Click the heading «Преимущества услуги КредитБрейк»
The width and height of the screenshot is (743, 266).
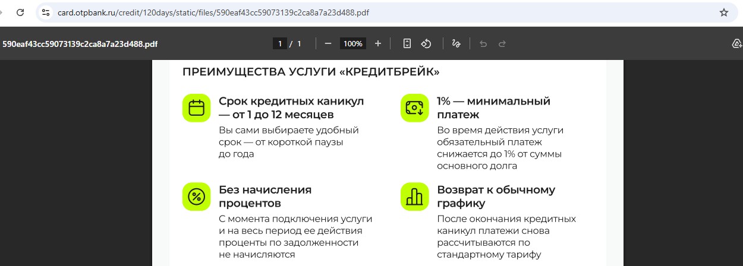pos(311,72)
